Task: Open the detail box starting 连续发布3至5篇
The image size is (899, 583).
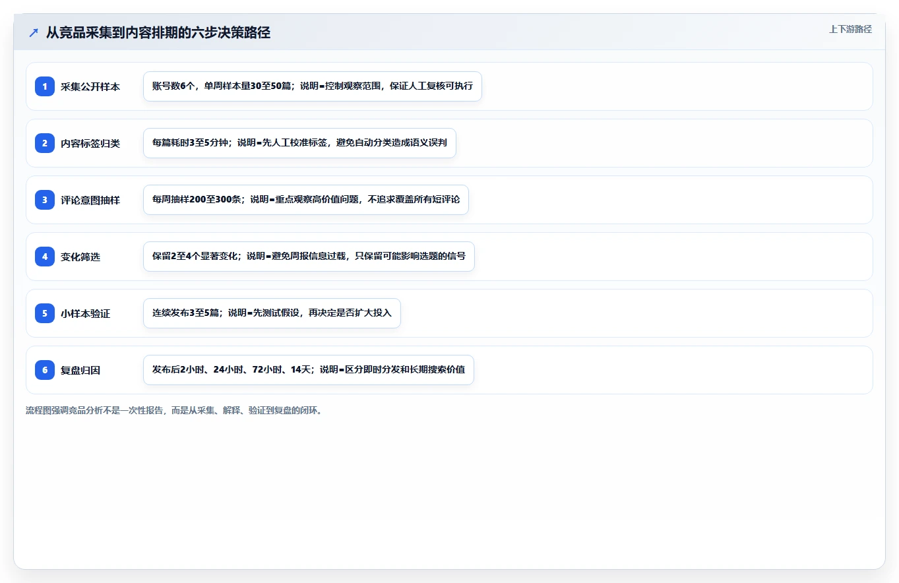Action: [272, 313]
